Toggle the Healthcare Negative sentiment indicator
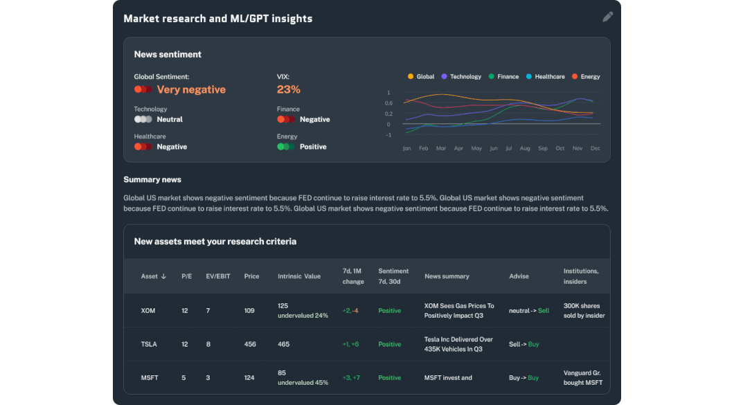The image size is (734, 405). coord(143,146)
